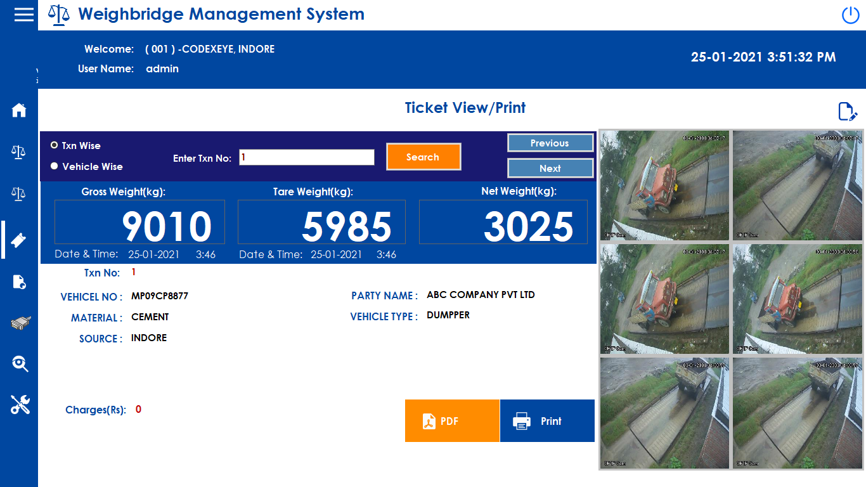Go to the Next ticket
Screen dimensions: 866x487
pos(550,168)
